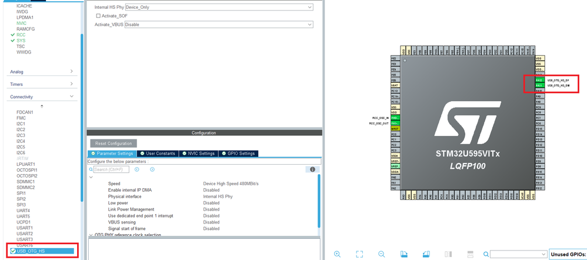Click the vertical split view icon
This screenshot has height=260, width=587.
tap(449, 254)
